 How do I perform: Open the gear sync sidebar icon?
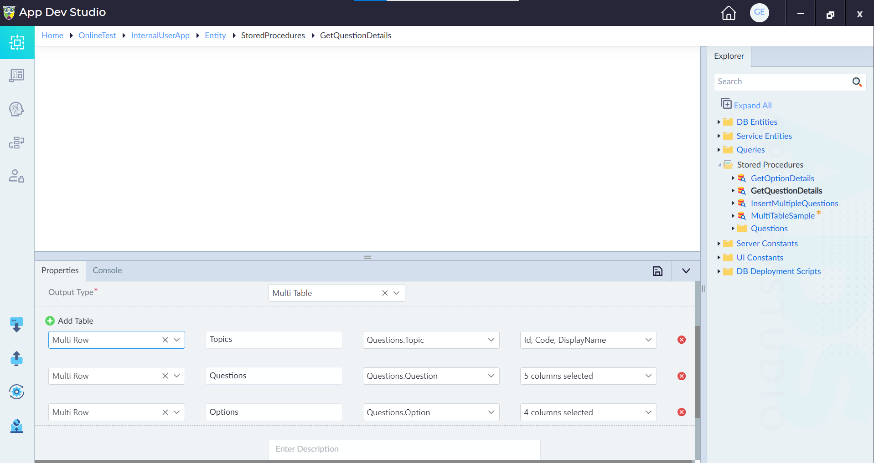(17, 392)
